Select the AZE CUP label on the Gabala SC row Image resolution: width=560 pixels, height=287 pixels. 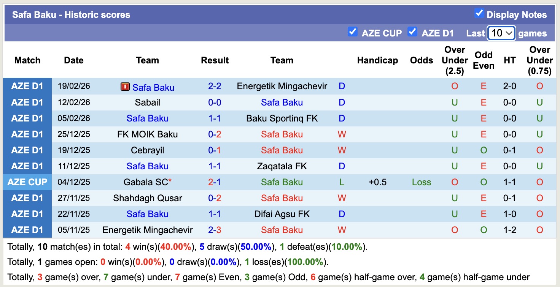(27, 182)
